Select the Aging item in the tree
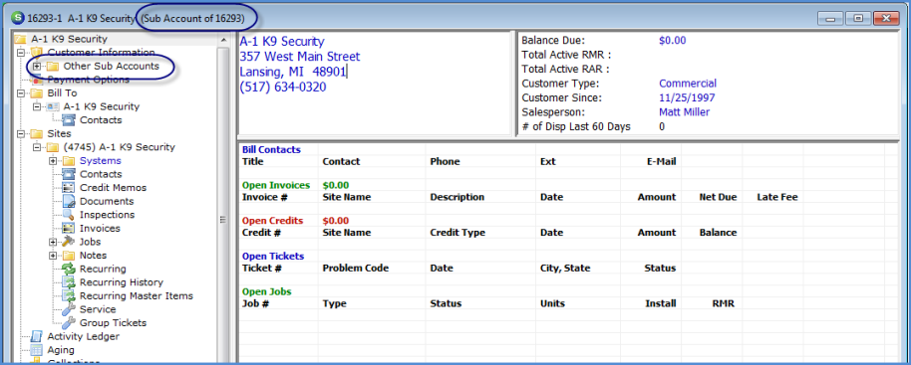The image size is (911, 365). (x=61, y=350)
